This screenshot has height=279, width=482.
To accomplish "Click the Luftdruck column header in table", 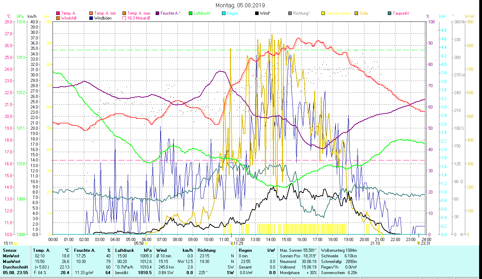I will pyautogui.click(x=125, y=250).
